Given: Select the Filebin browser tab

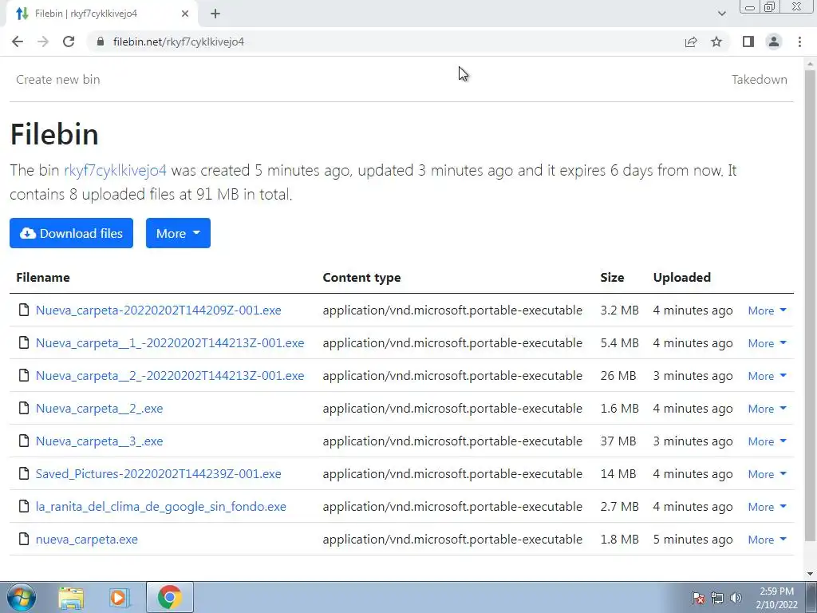Looking at the screenshot, I should [x=101, y=14].
